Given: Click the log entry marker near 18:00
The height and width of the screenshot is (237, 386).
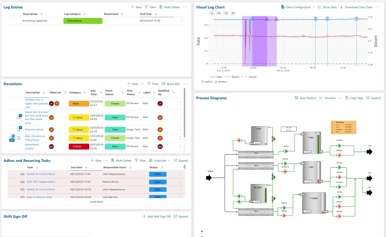Looking at the screenshot, I should [252, 19].
